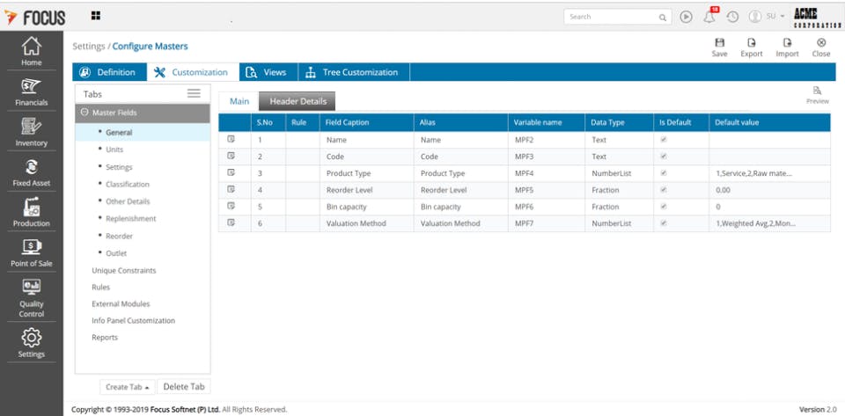Switch to the Header Details tab
The image size is (845, 416).
click(x=298, y=101)
